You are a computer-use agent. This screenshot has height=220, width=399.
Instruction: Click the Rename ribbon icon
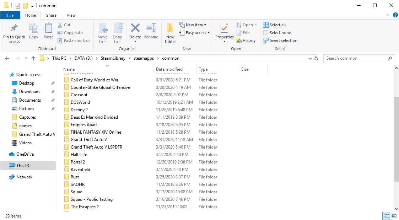pos(151,28)
